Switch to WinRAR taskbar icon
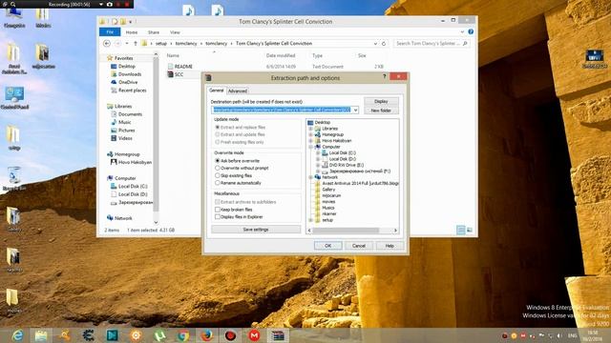 [x=278, y=335]
